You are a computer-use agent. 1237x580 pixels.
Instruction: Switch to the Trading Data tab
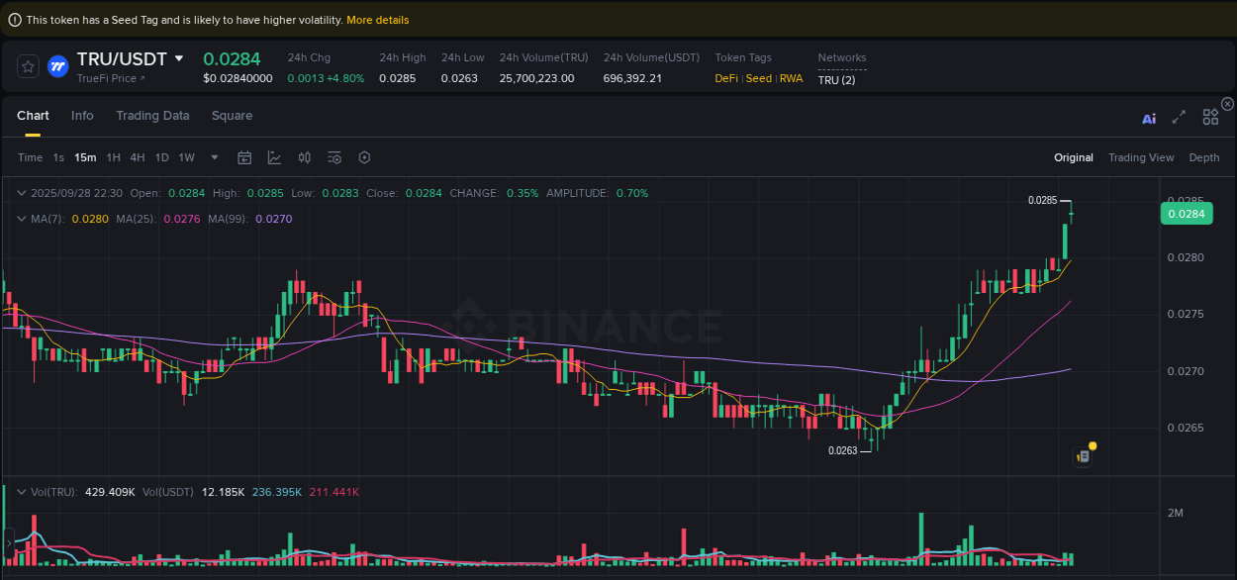click(152, 116)
